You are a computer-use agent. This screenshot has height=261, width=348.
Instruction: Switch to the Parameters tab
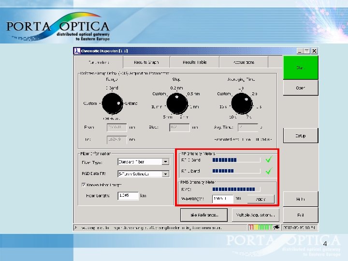coord(99,62)
